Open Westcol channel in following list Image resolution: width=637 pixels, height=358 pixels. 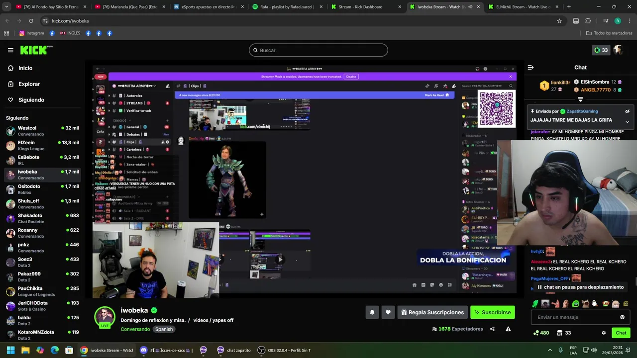pyautogui.click(x=42, y=131)
